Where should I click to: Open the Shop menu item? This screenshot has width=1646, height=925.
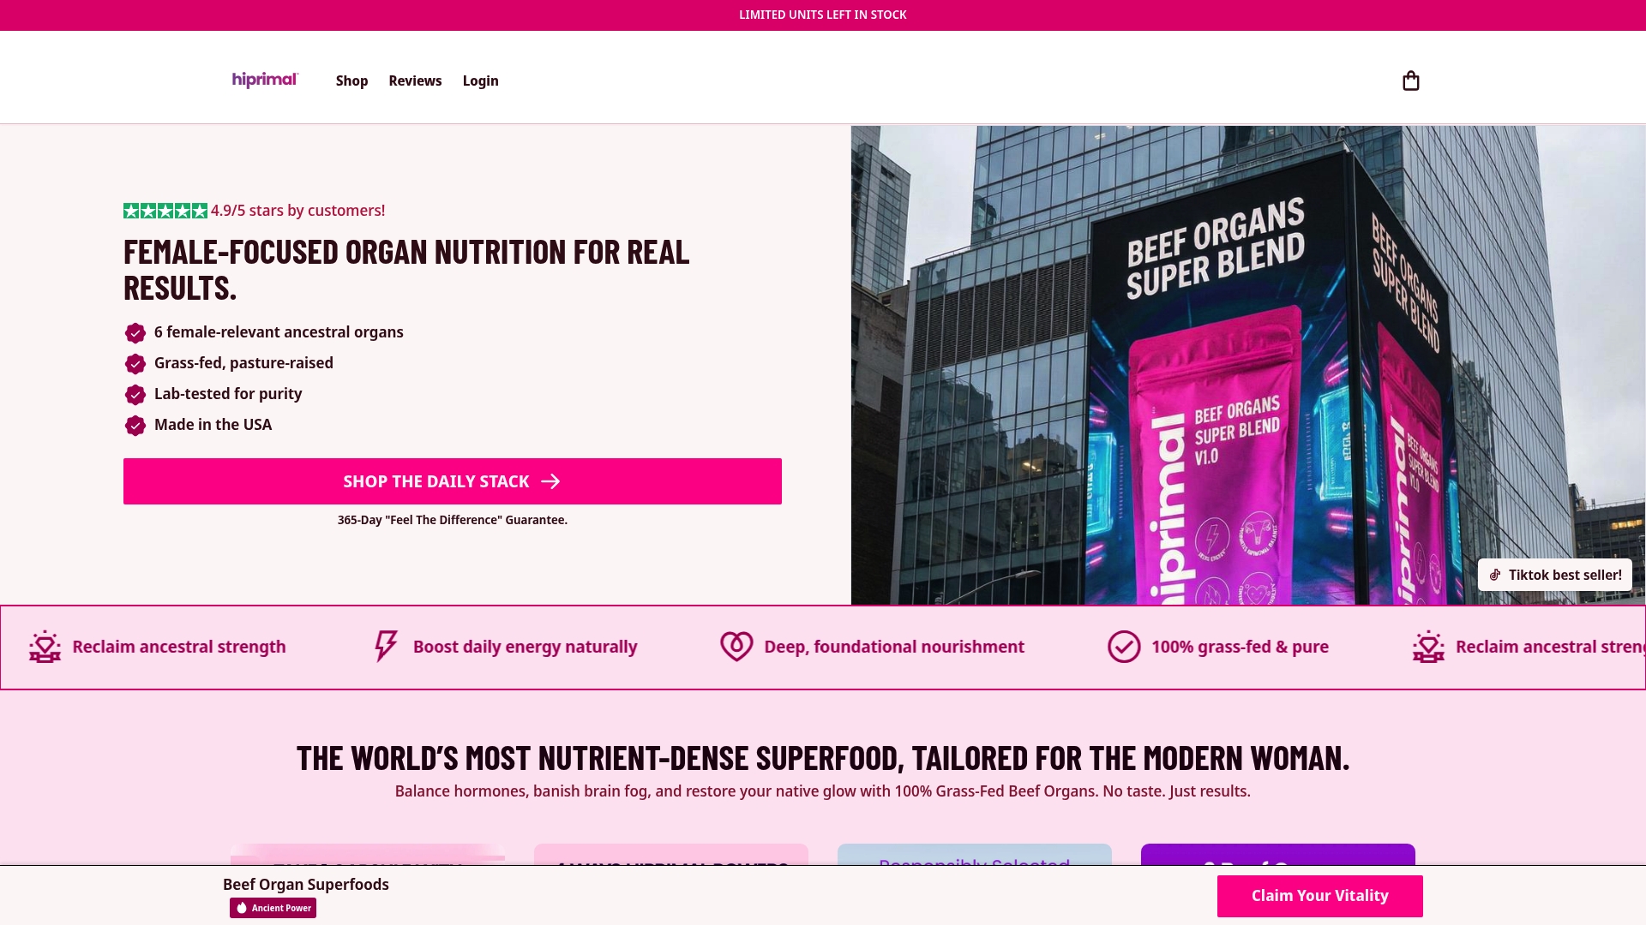pos(351,81)
